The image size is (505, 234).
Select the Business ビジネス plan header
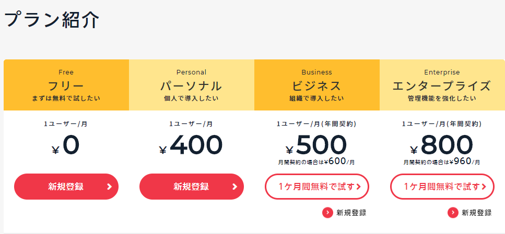pyautogui.click(x=317, y=85)
